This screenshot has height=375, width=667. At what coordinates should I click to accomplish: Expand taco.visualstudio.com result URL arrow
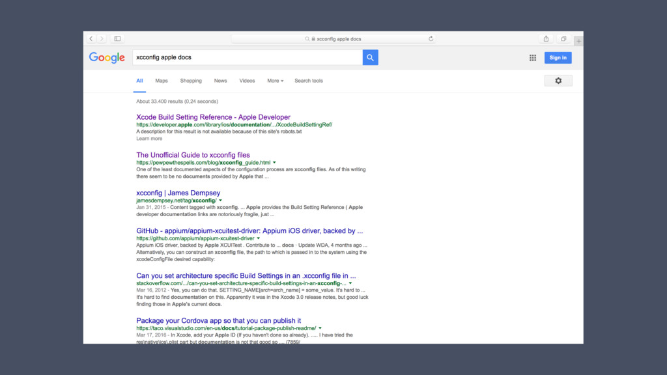coord(320,328)
